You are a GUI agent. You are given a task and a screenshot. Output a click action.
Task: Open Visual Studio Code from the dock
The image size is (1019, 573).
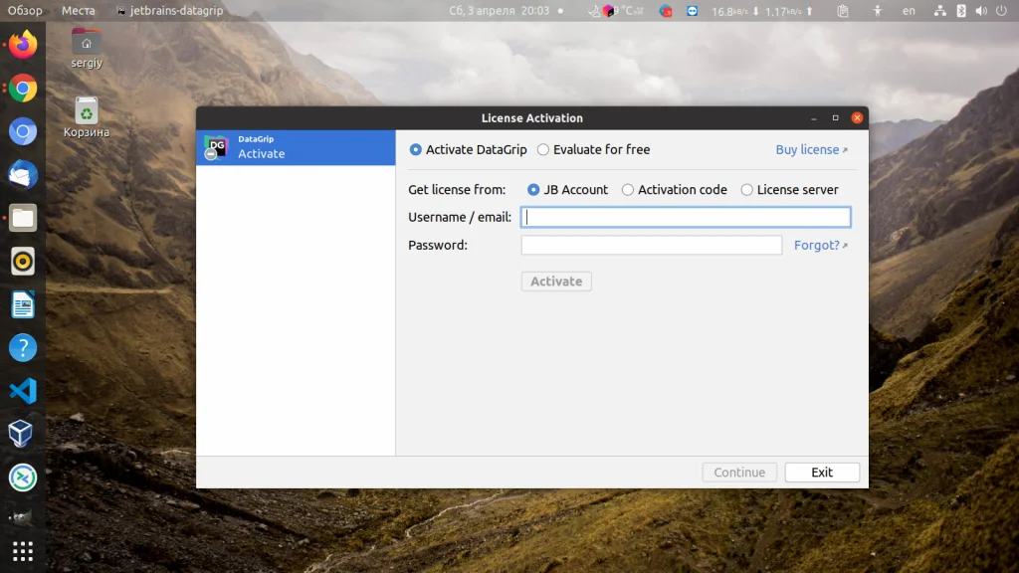(23, 391)
